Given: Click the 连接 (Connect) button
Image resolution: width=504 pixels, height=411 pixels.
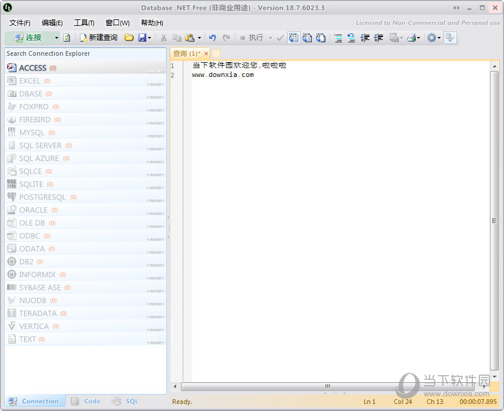Looking at the screenshot, I should [x=28, y=38].
